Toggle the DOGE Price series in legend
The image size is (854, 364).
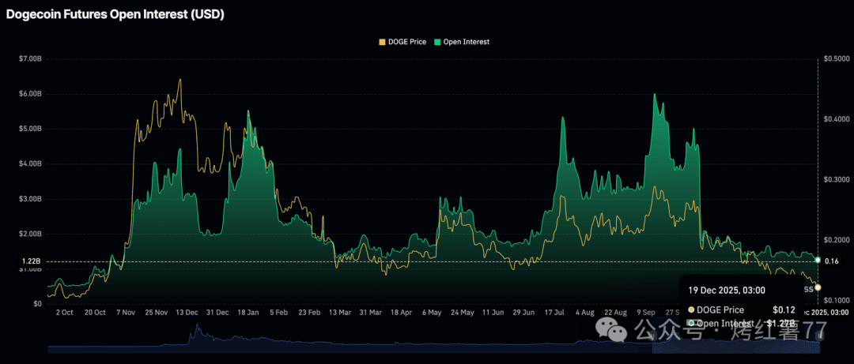[x=406, y=42]
